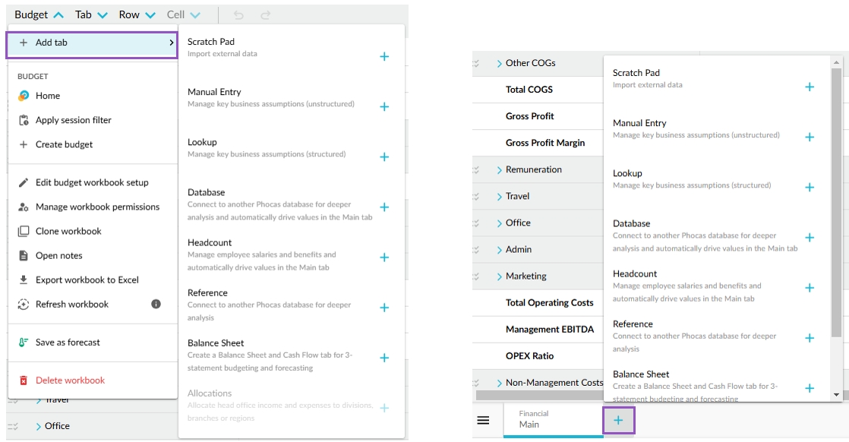Click the undo arrow in the toolbar
This screenshot has height=442, width=849.
coord(238,15)
